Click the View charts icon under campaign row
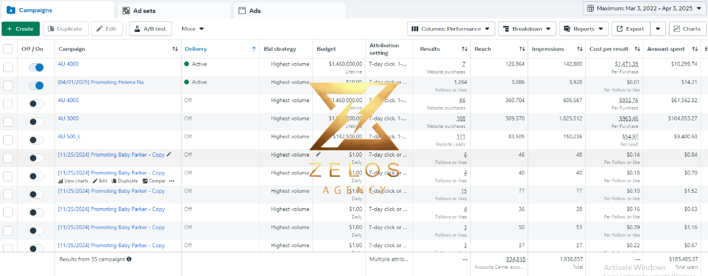The height and width of the screenshot is (276, 708). (61, 181)
